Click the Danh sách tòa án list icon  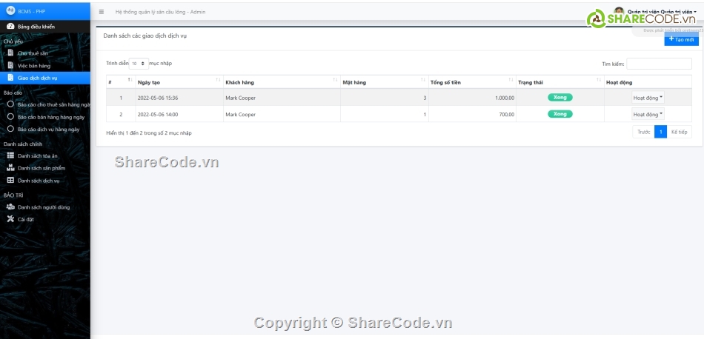pyautogui.click(x=10, y=155)
